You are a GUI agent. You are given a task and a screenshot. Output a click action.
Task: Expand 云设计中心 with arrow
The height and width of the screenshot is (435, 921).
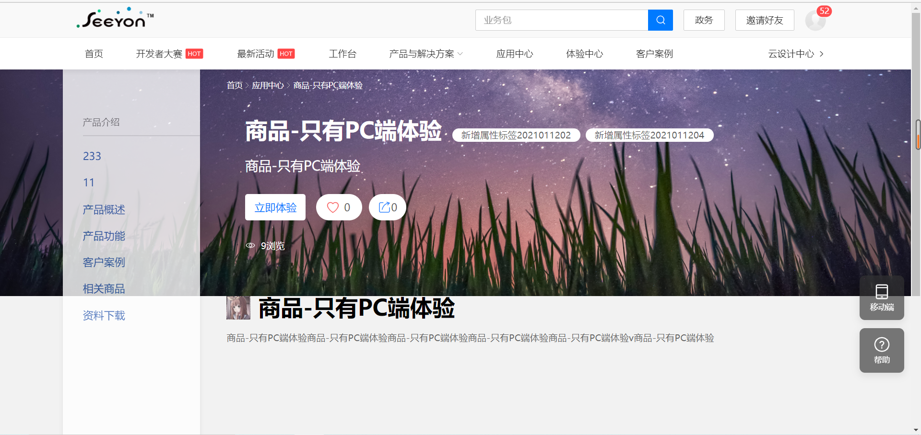(x=796, y=54)
